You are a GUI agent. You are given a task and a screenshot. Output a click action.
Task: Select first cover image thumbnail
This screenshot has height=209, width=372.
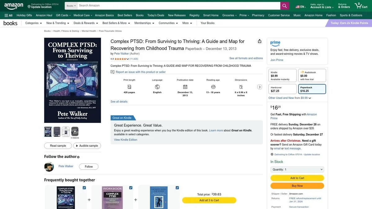pos(48,132)
